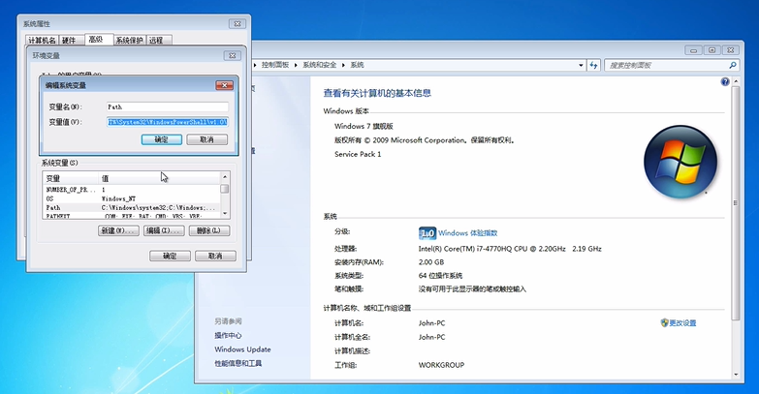Click 编辑 under system variables
The height and width of the screenshot is (394, 759).
(x=164, y=230)
